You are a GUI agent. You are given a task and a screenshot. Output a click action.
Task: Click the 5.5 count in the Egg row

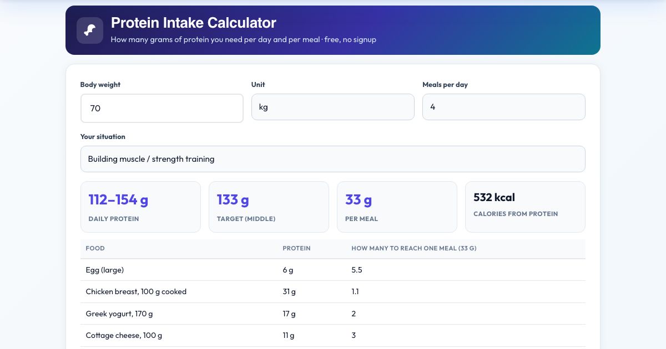click(x=357, y=270)
